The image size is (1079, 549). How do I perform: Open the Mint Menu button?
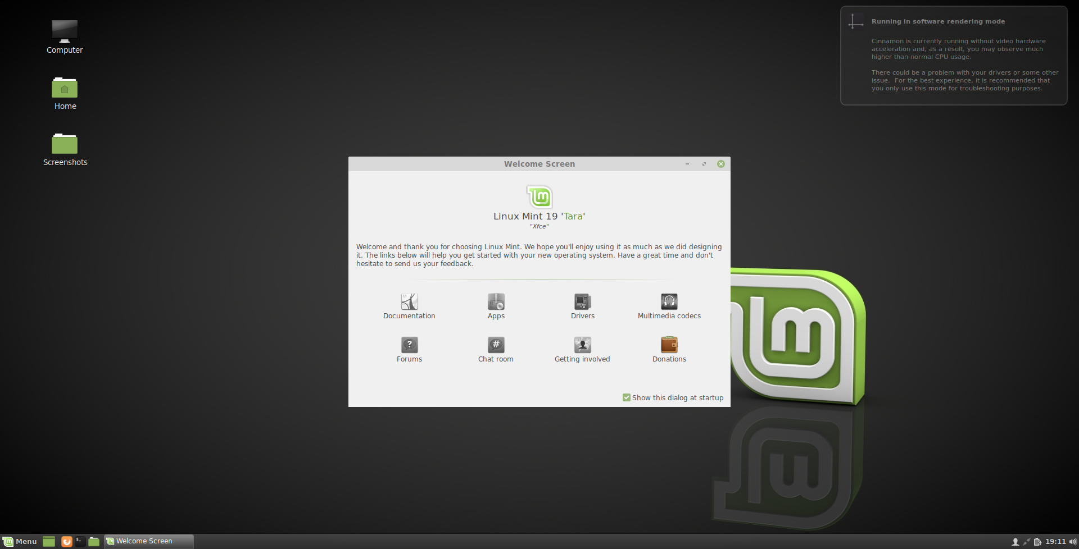tap(20, 542)
